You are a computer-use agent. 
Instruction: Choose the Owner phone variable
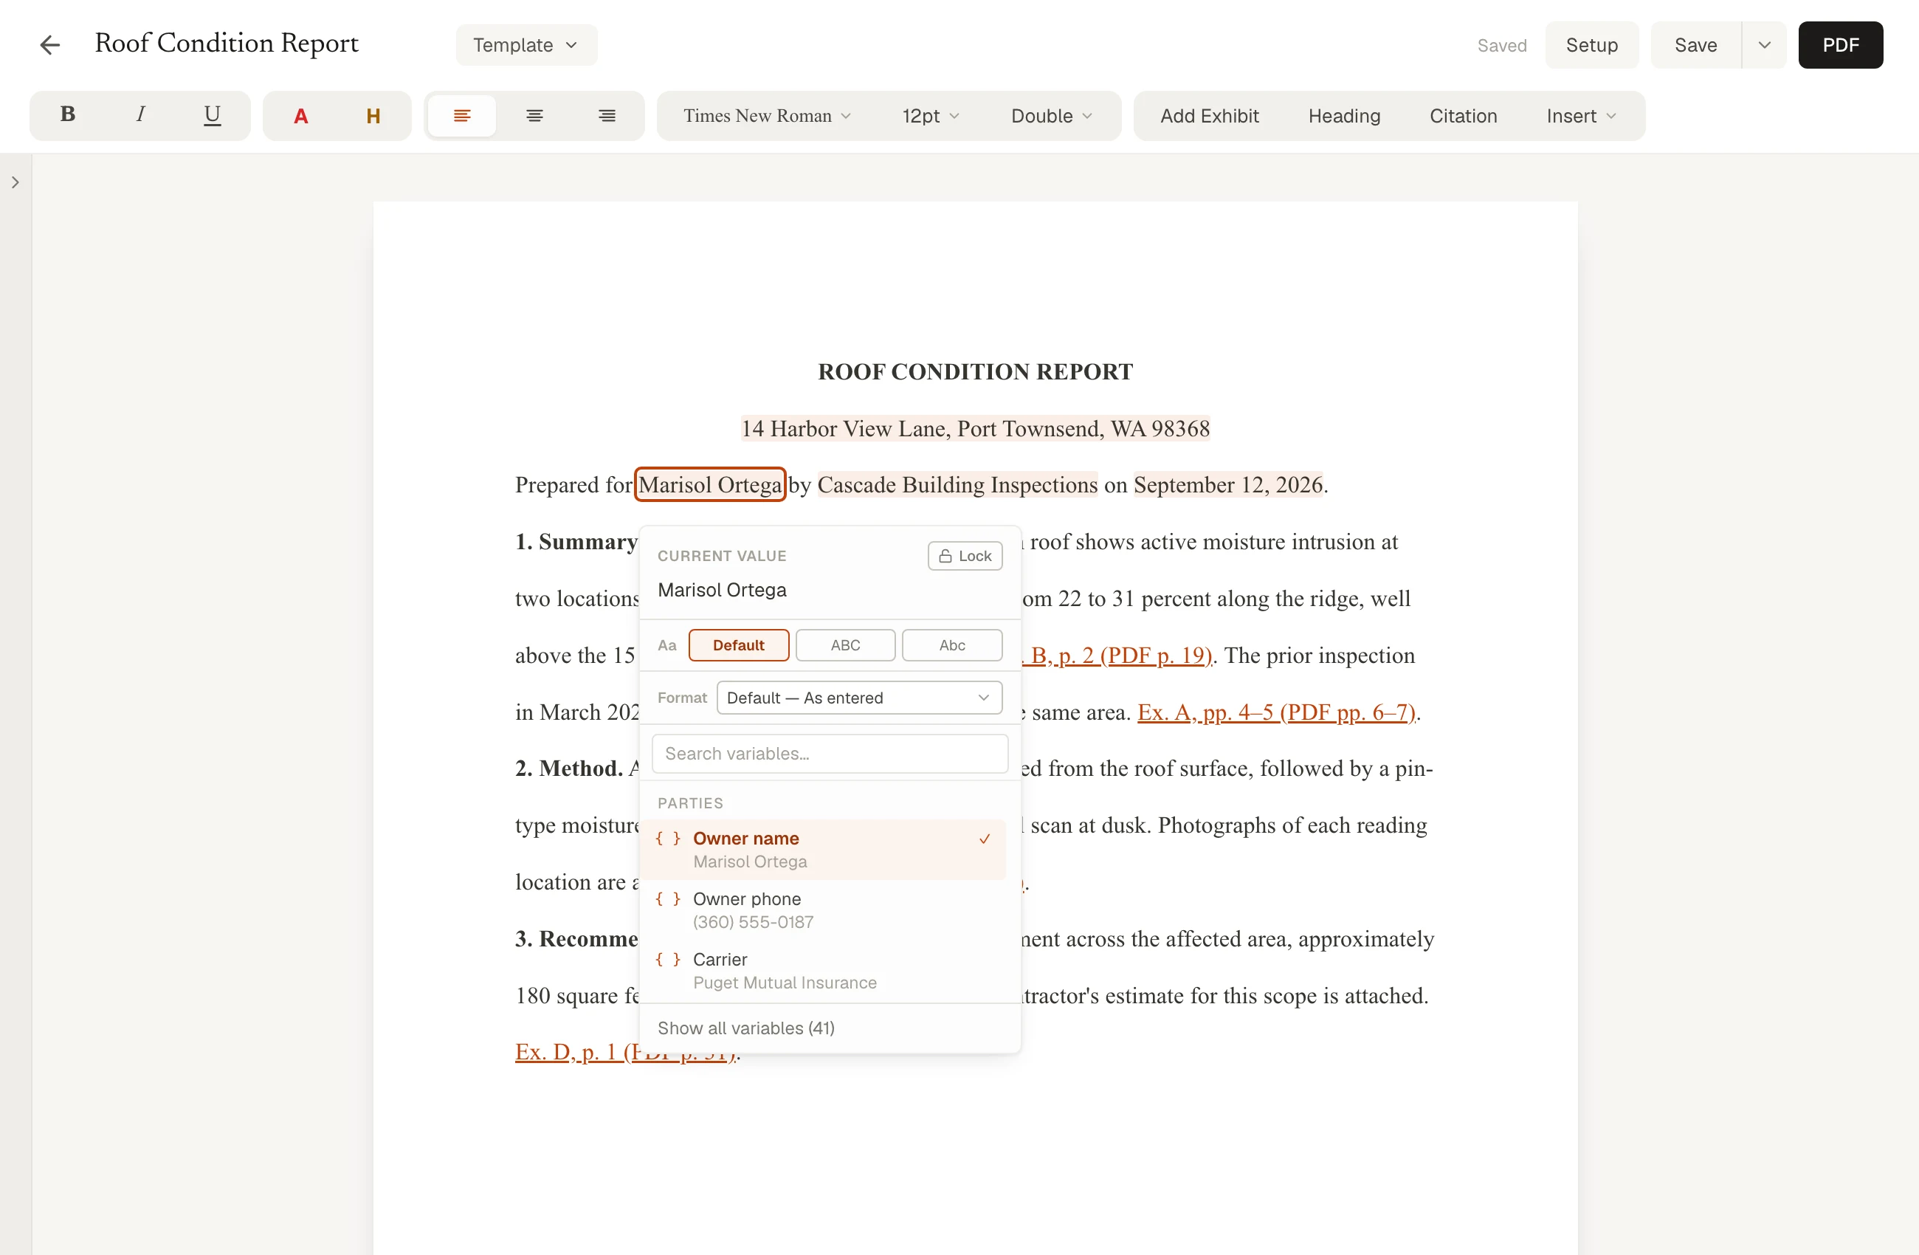(x=830, y=910)
